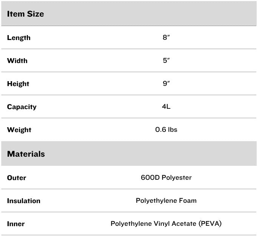Viewport: 258px width, 239px height.
Task: Select the Length row label
Action: pos(19,38)
